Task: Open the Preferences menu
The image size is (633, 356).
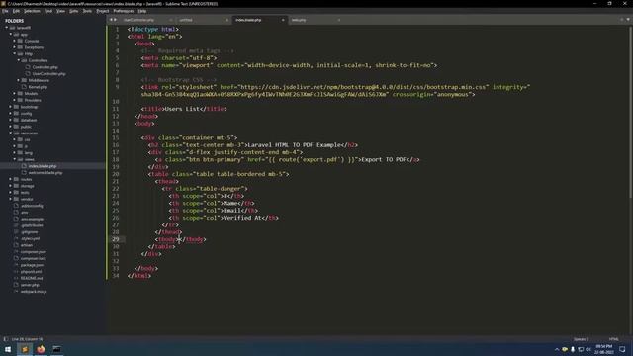Action: [x=123, y=11]
